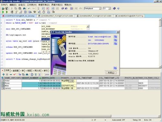The height and width of the screenshot is (122, 162).
Task: Click the 关闭 button in the About dialog
Action: pyautogui.click(x=111, y=73)
